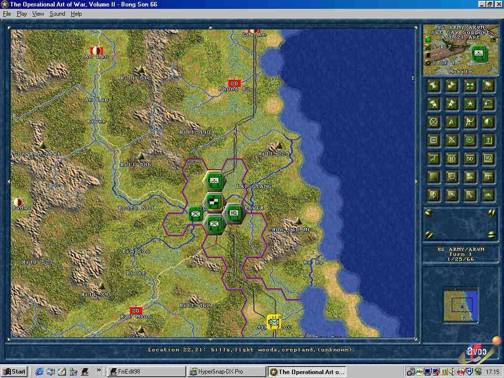504x378 pixels.
Task: Click the red 20 objective marker at Phung Du
Action: (234, 83)
